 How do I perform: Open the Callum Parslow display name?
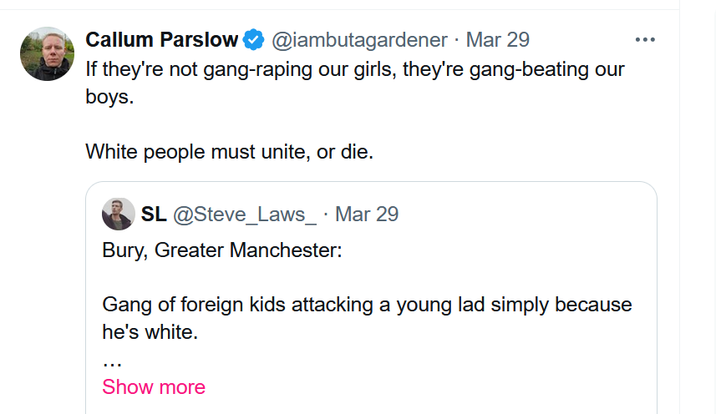point(162,39)
